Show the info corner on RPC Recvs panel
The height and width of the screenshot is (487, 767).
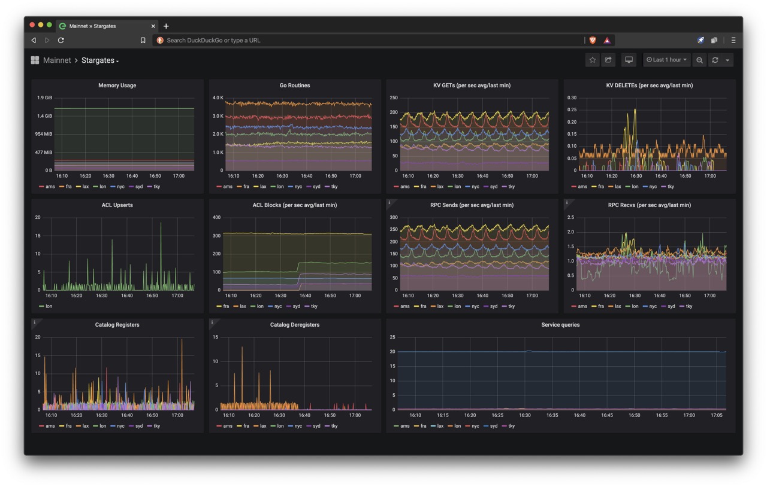click(567, 203)
